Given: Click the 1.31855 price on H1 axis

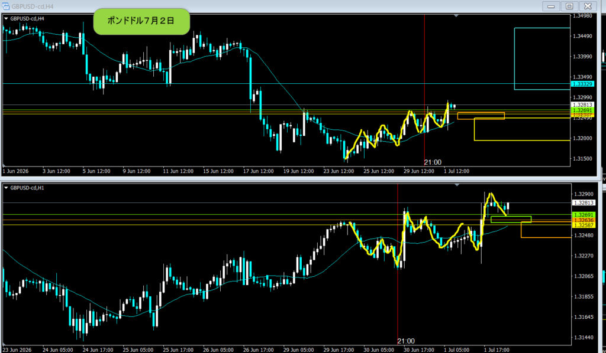Looking at the screenshot, I should point(583,297).
